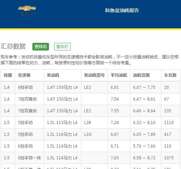The image size is (181, 169).
Task: Click fuel range 6.32 ~ 8.16
Action: pyautogui.click(x=144, y=123)
